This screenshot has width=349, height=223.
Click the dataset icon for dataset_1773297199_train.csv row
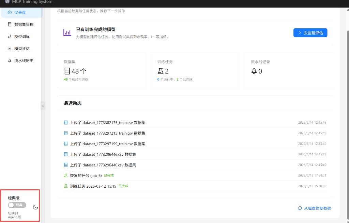[x=66, y=144]
